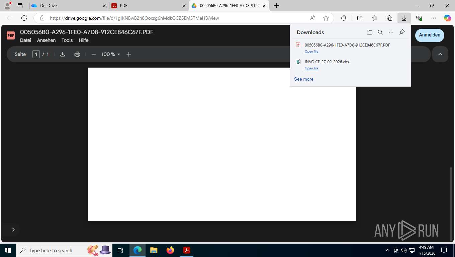Viewport: 455px width, 257px height.
Task: Open More options in Downloads panel
Action: (391, 32)
